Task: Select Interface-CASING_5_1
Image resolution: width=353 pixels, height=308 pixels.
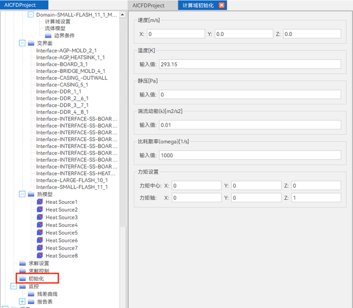Action: (x=62, y=85)
